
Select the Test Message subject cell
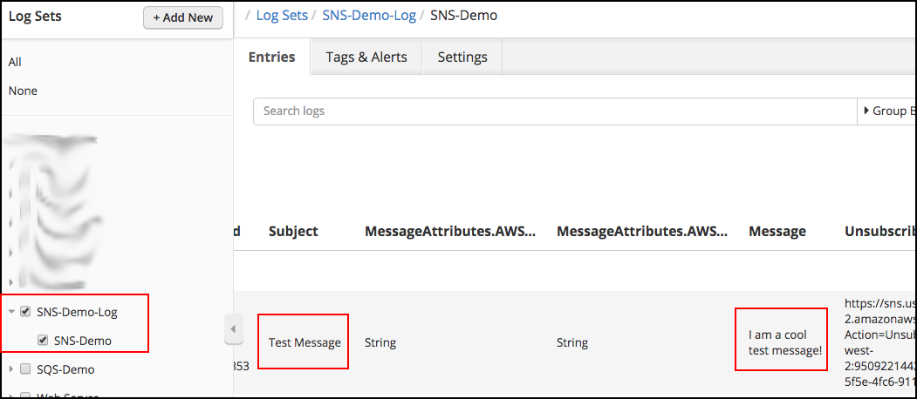[305, 342]
